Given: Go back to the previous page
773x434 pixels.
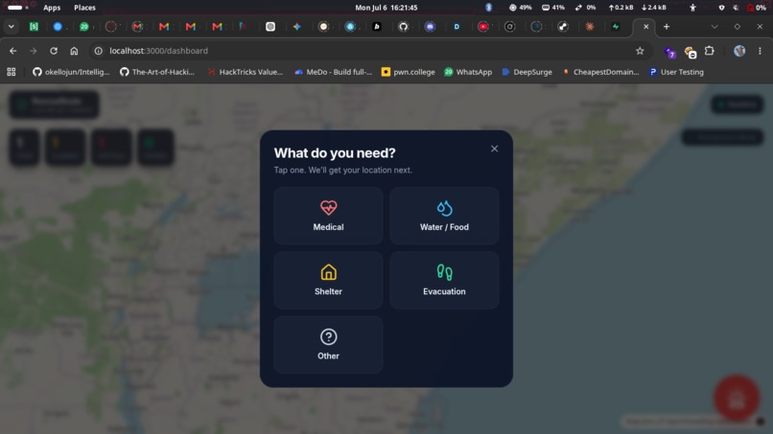Looking at the screenshot, I should tap(13, 51).
